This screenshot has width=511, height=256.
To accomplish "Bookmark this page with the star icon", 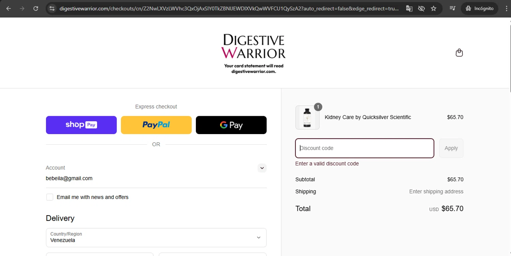I will click(434, 8).
